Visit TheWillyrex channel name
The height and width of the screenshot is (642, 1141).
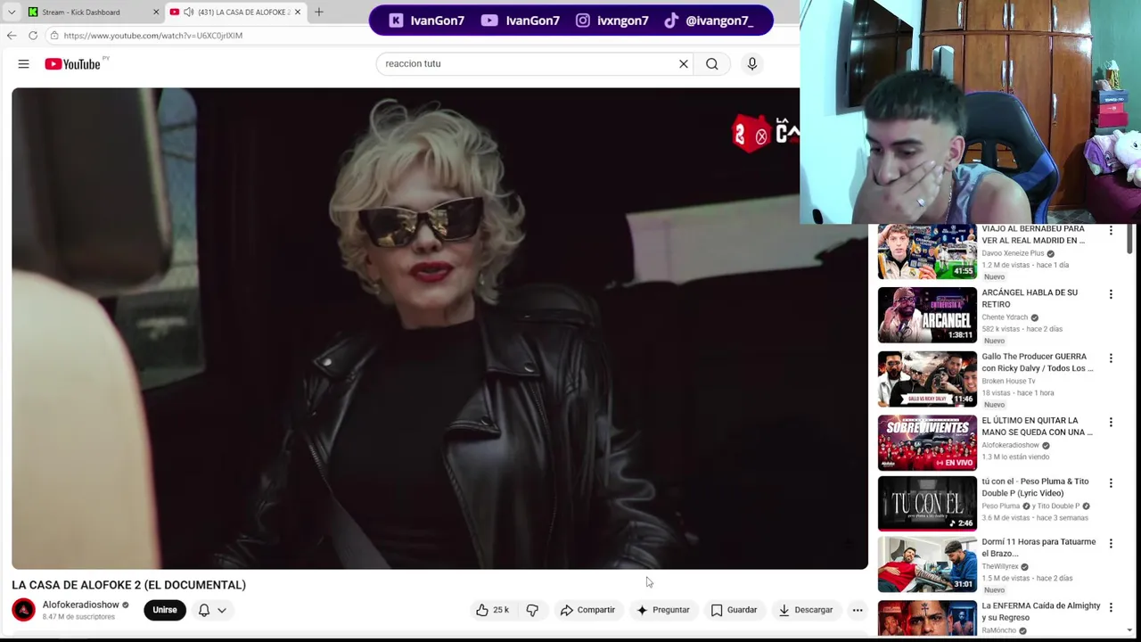tap(1000, 566)
